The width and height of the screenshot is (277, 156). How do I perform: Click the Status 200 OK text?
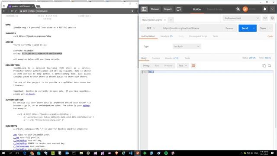coord(249,58)
